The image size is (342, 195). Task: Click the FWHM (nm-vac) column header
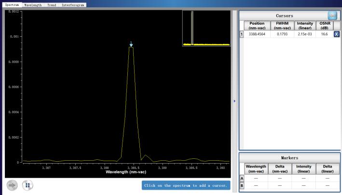(282, 26)
